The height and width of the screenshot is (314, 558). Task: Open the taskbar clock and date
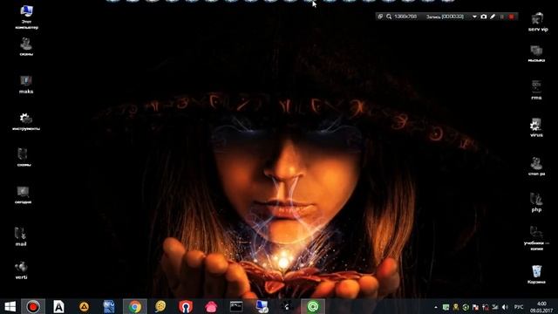pyautogui.click(x=541, y=307)
